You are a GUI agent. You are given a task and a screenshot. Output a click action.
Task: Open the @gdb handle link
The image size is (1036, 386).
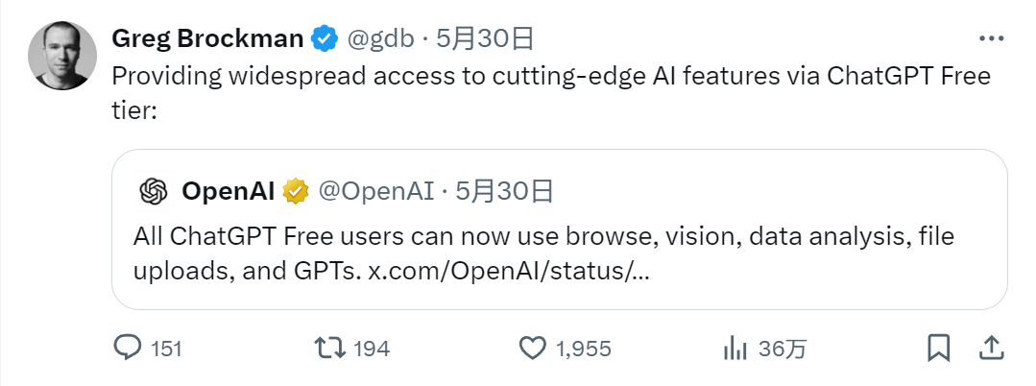[379, 38]
